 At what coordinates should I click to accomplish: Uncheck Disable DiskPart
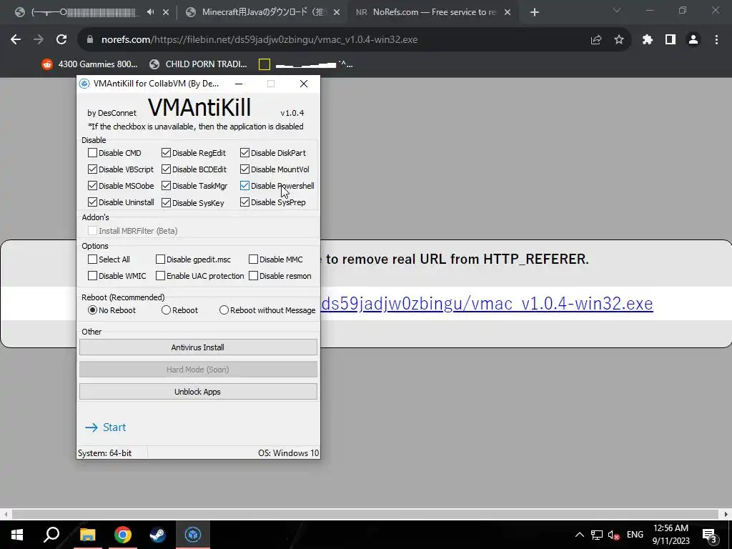pos(244,153)
